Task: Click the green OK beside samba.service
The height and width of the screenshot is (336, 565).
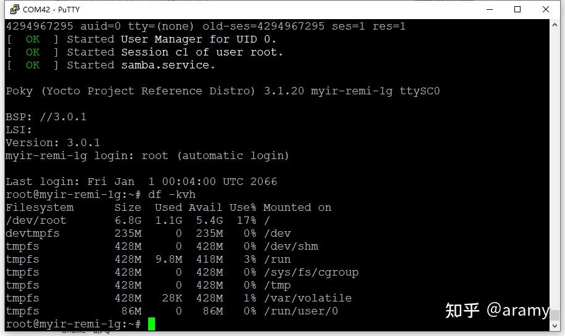Action: pyautogui.click(x=33, y=65)
